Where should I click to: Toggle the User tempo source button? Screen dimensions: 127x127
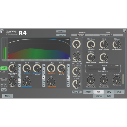click(x=4, y=79)
